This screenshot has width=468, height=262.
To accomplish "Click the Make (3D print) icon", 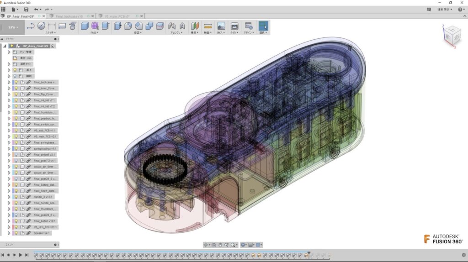I will [234, 26].
